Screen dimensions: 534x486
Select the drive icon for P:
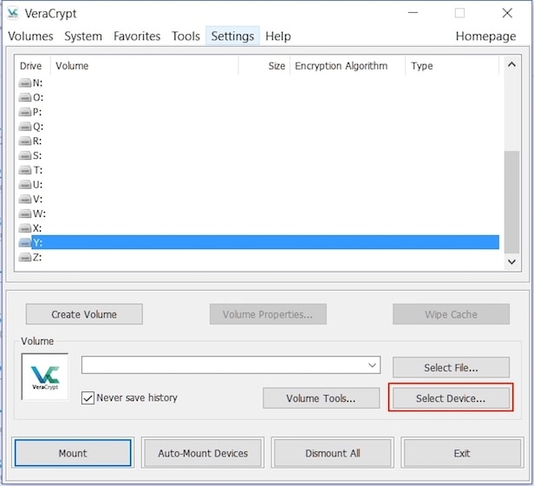(25, 112)
